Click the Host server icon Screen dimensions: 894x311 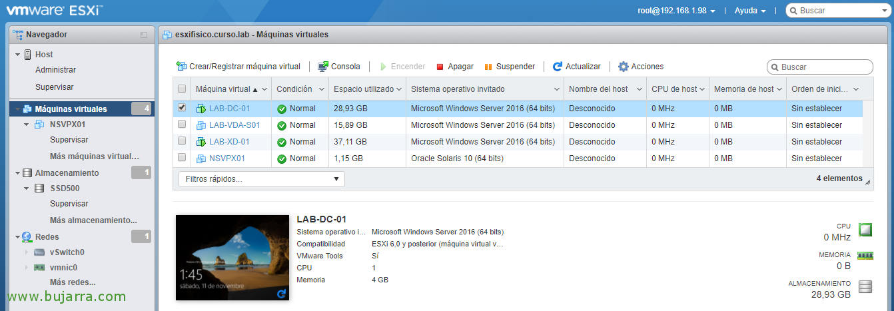[x=28, y=55]
